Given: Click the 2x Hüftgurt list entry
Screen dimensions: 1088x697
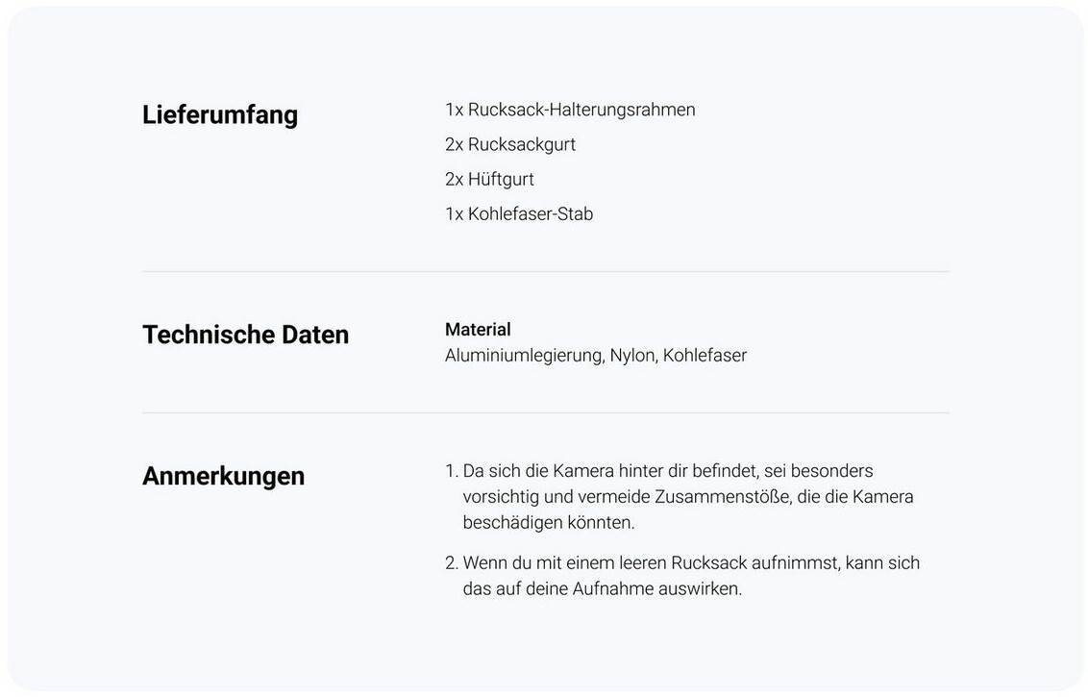Looking at the screenshot, I should [489, 179].
